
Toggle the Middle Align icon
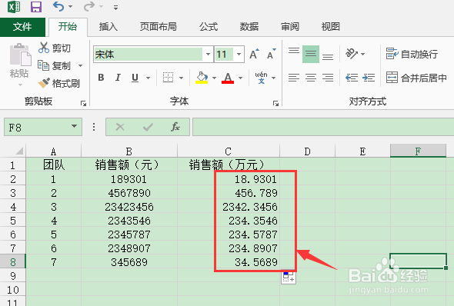311,54
